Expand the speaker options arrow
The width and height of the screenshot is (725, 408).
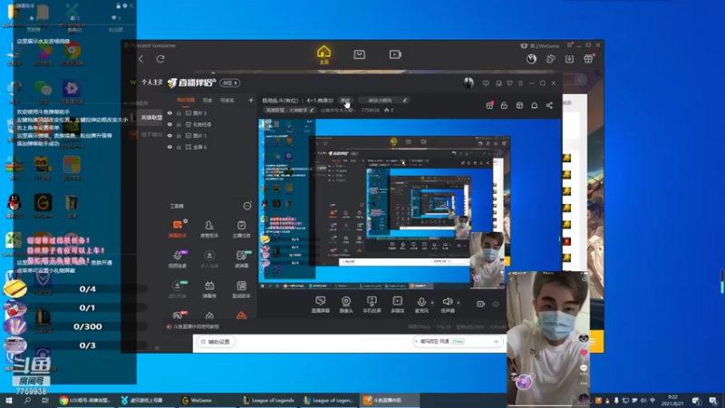(459, 303)
